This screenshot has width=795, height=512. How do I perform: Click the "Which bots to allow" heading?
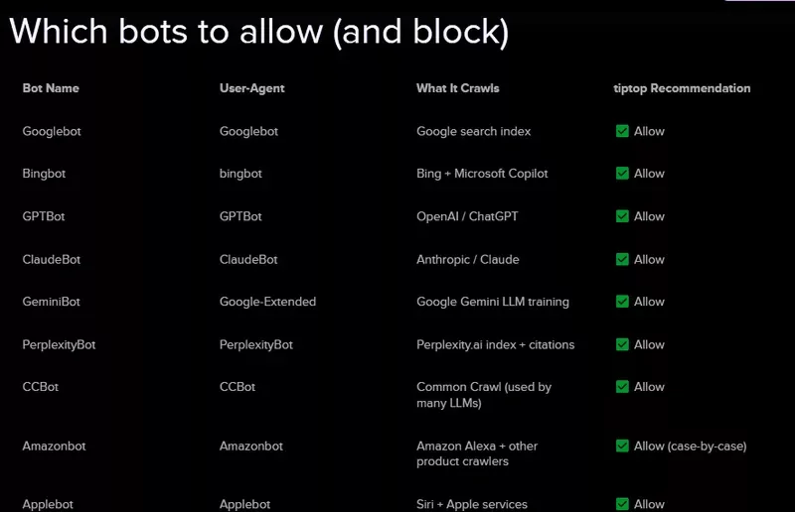coord(259,32)
